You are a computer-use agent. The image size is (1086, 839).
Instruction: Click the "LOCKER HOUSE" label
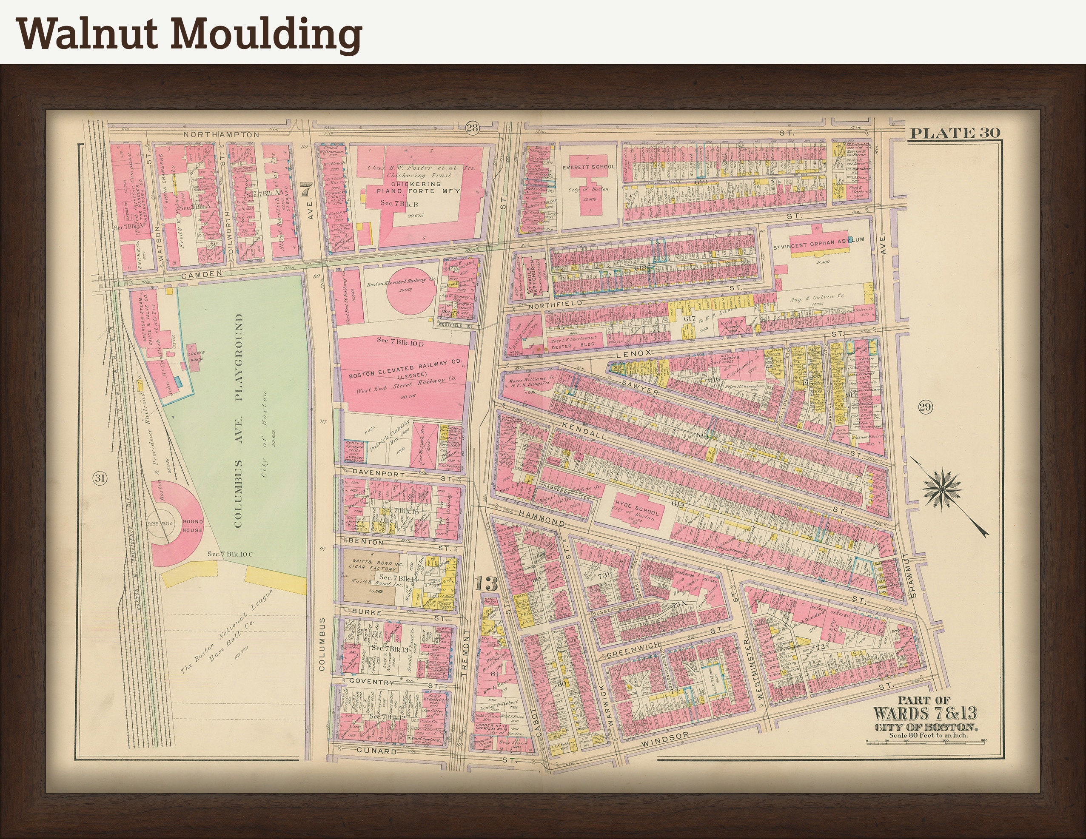click(x=196, y=356)
